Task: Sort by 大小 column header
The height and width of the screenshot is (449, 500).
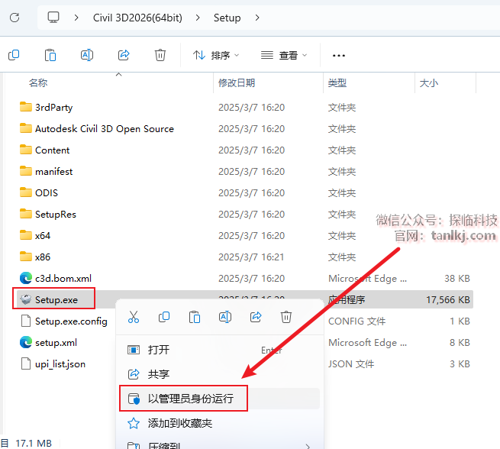Action: tap(428, 83)
